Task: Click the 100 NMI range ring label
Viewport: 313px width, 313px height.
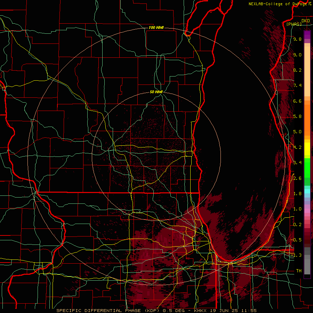Action: click(x=156, y=27)
